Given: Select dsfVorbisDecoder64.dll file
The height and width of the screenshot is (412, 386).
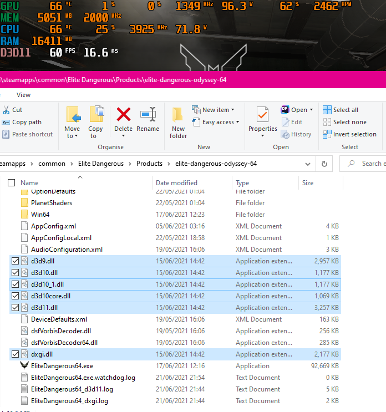Looking at the screenshot, I should [175, 342].
